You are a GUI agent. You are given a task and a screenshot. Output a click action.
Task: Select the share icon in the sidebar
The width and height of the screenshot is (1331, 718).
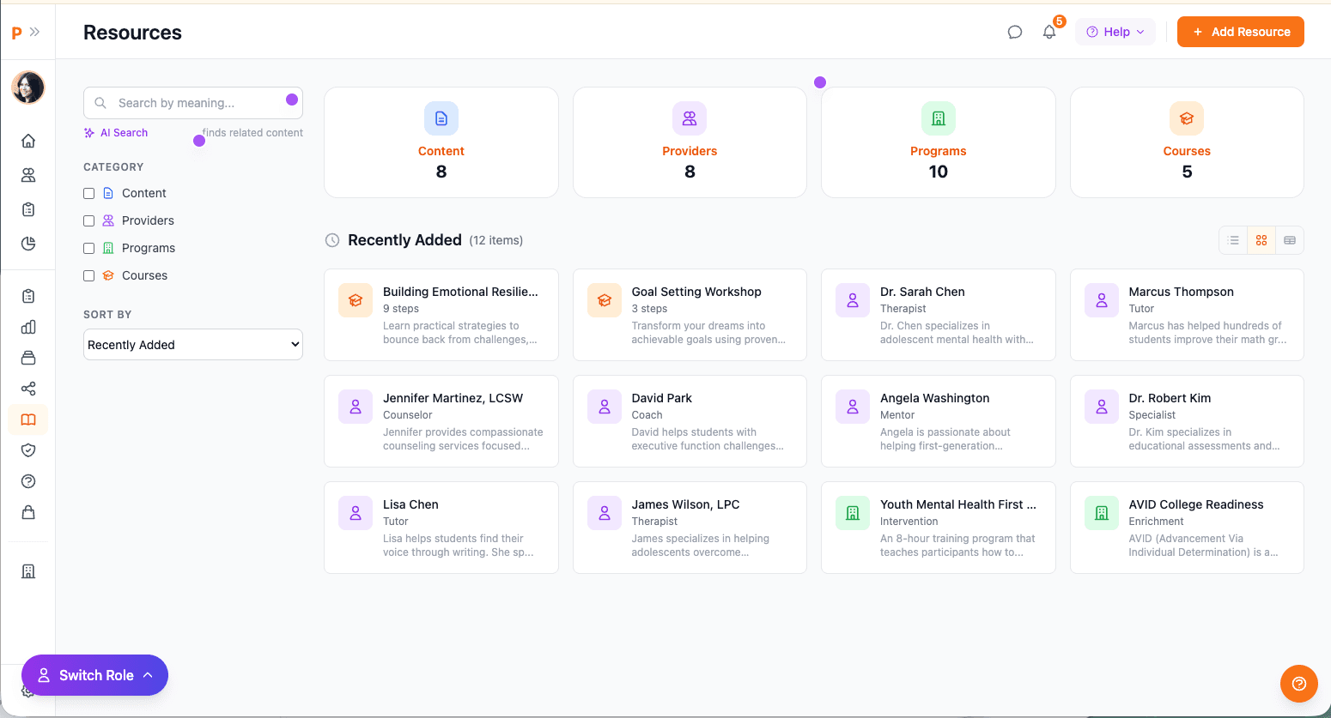click(28, 389)
